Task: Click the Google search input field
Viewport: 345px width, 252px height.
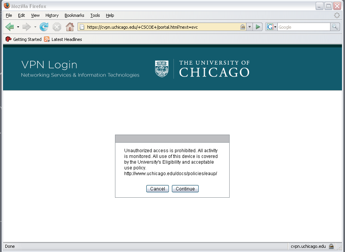Action: tap(304, 27)
